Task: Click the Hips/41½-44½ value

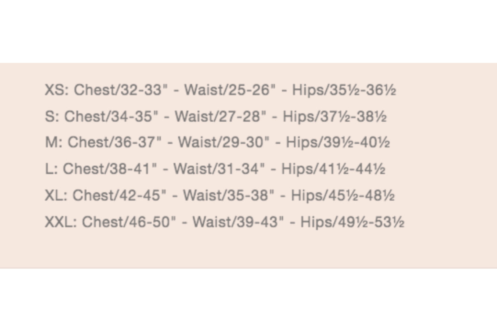Action: pos(333,169)
